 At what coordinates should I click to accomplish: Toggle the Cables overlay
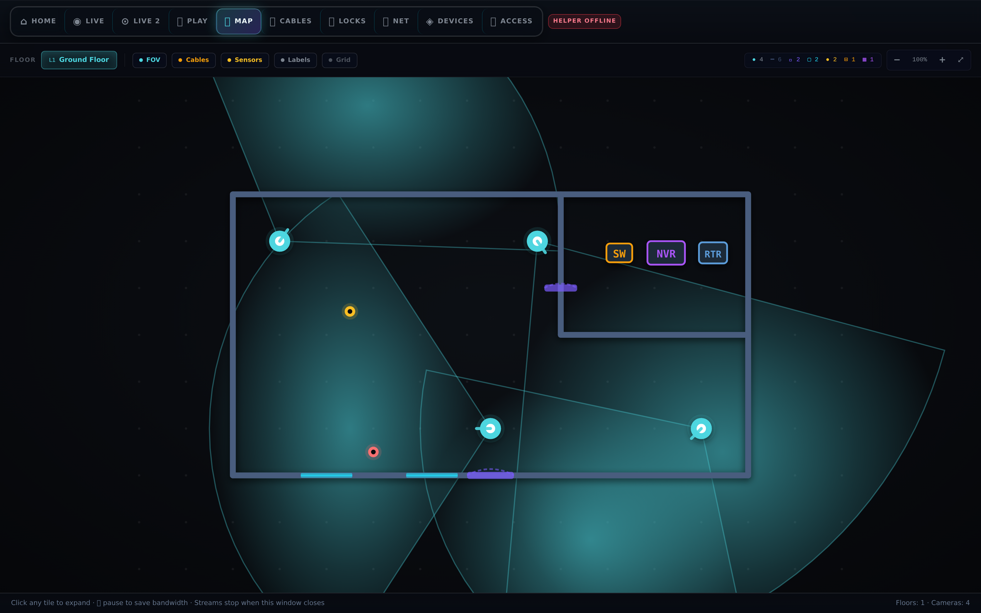(x=193, y=60)
